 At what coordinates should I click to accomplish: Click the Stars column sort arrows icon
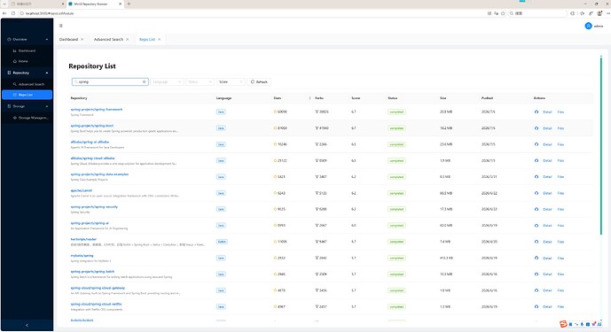coord(309,98)
